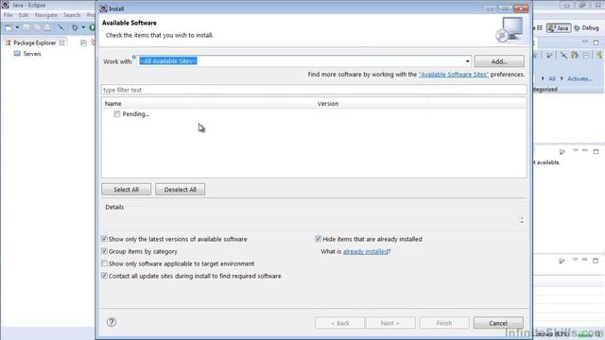605x340 pixels.
Task: Click the Eclipse application icon in title bar
Action: pos(6,5)
